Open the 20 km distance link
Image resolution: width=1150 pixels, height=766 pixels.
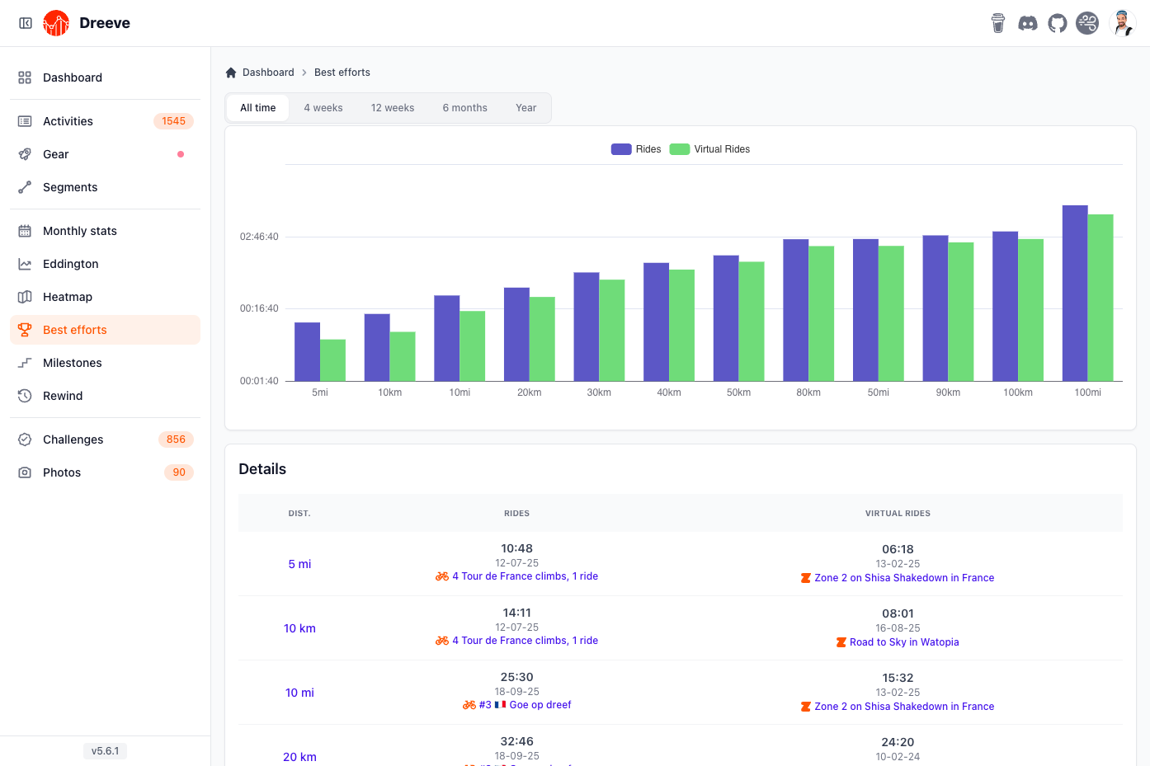tap(299, 757)
